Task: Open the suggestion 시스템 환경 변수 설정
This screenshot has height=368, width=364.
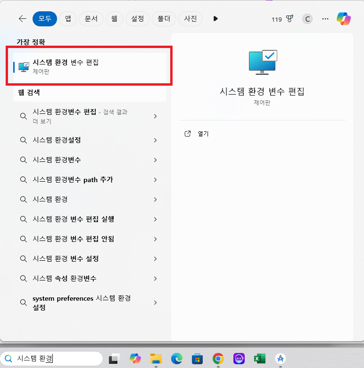Action: 90,259
